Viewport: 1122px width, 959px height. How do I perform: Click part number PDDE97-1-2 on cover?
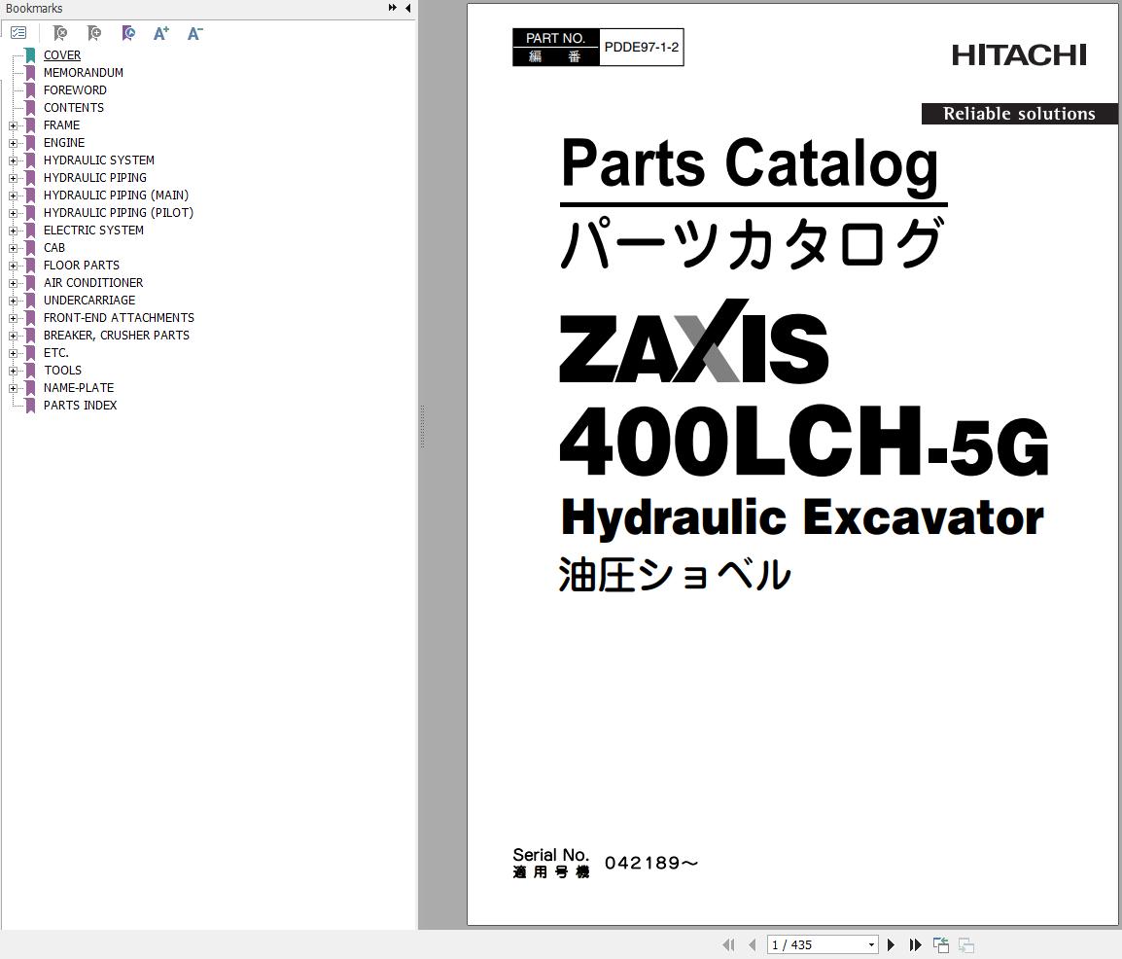(x=641, y=48)
